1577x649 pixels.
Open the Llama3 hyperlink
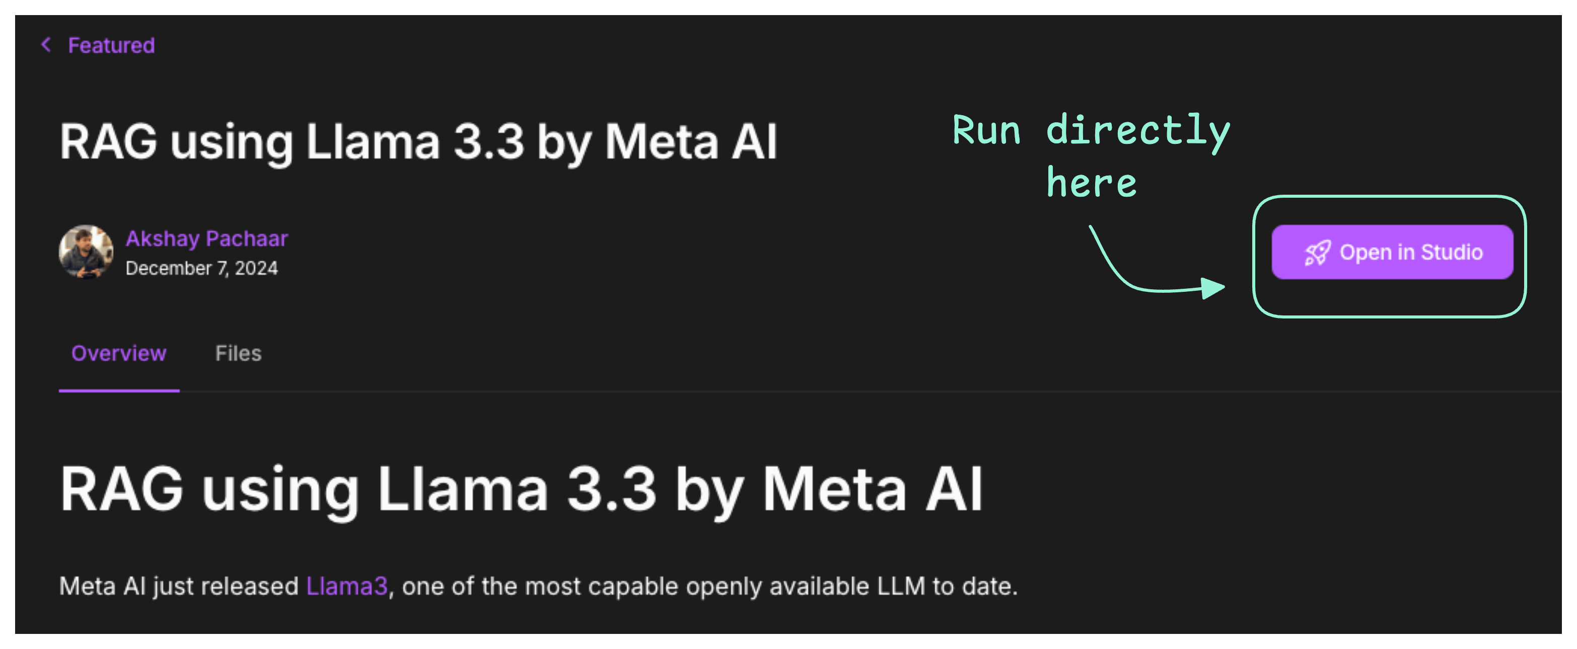click(x=346, y=586)
